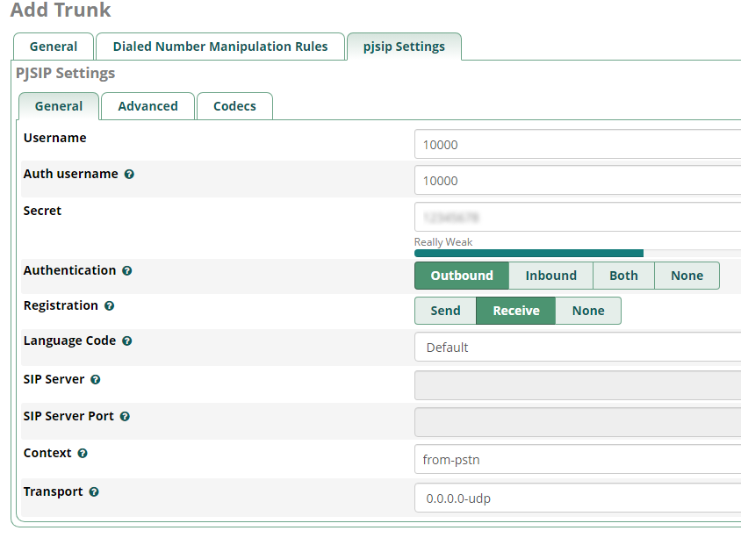Select the pjsip Settings tab

point(404,47)
